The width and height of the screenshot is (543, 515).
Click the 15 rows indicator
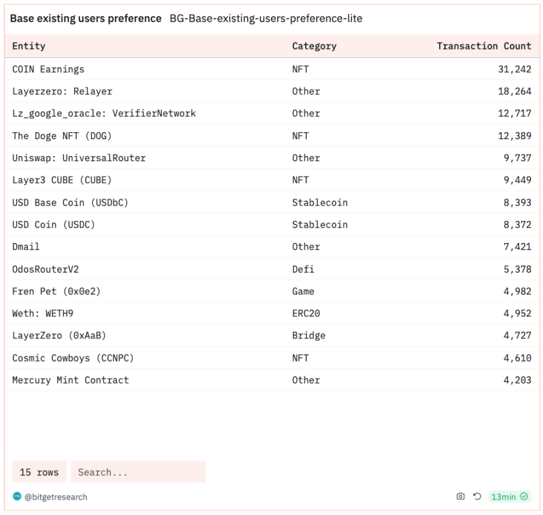[39, 472]
